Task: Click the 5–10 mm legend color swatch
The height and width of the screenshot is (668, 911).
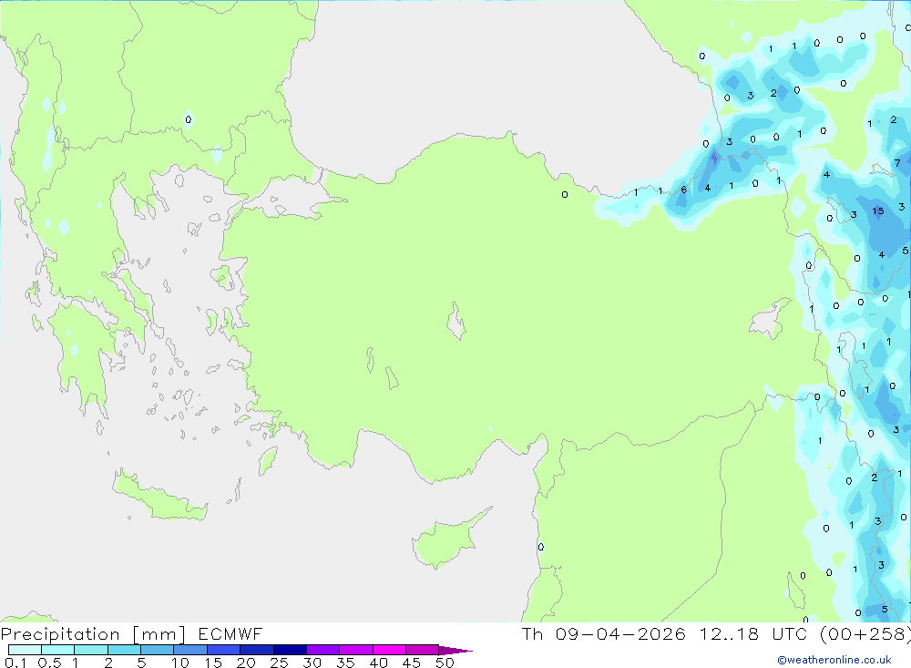Action: (158, 650)
